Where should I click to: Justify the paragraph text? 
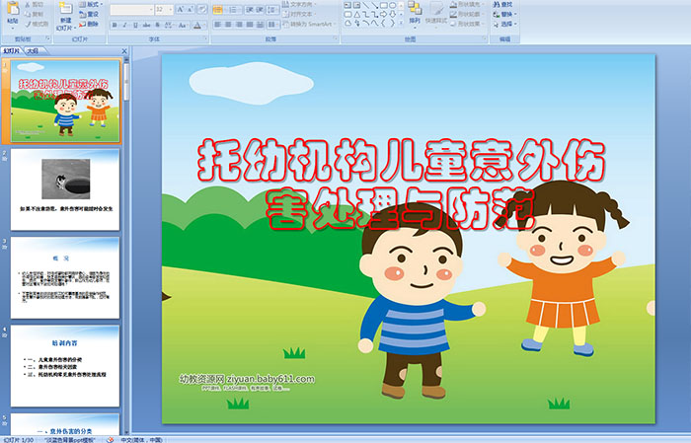click(250, 25)
